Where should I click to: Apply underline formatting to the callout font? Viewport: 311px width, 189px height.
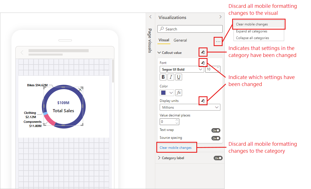[178, 77]
